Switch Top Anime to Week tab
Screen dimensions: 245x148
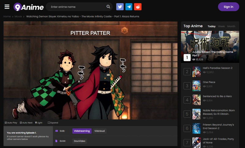(x=221, y=26)
